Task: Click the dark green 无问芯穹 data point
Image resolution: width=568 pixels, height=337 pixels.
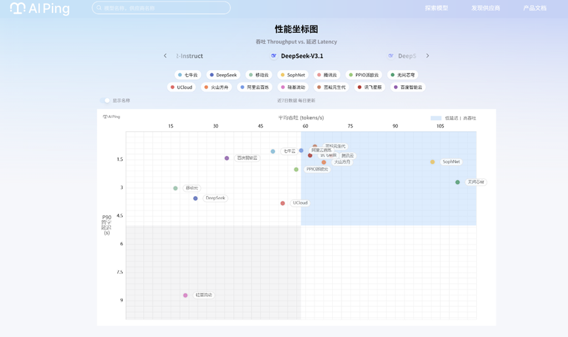Action: pyautogui.click(x=458, y=182)
